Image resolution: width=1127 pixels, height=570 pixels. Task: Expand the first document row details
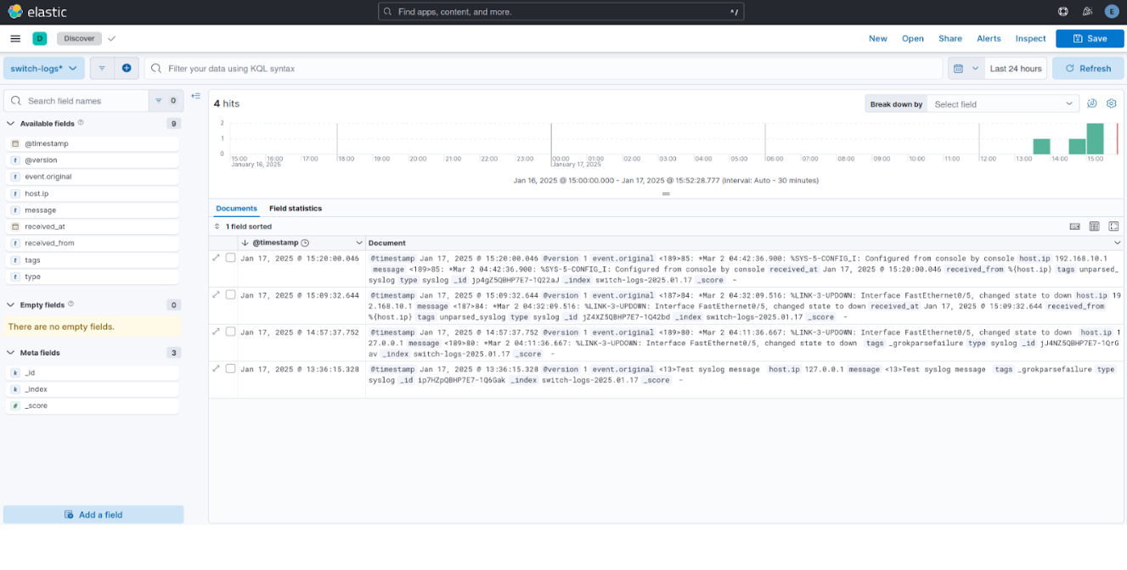tap(217, 258)
